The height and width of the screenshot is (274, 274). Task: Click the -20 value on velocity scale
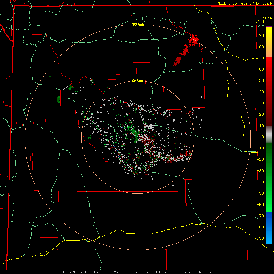click(x=260, y=160)
